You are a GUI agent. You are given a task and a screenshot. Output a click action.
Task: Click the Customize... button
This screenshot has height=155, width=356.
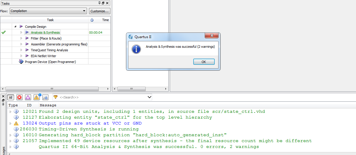pos(100,11)
